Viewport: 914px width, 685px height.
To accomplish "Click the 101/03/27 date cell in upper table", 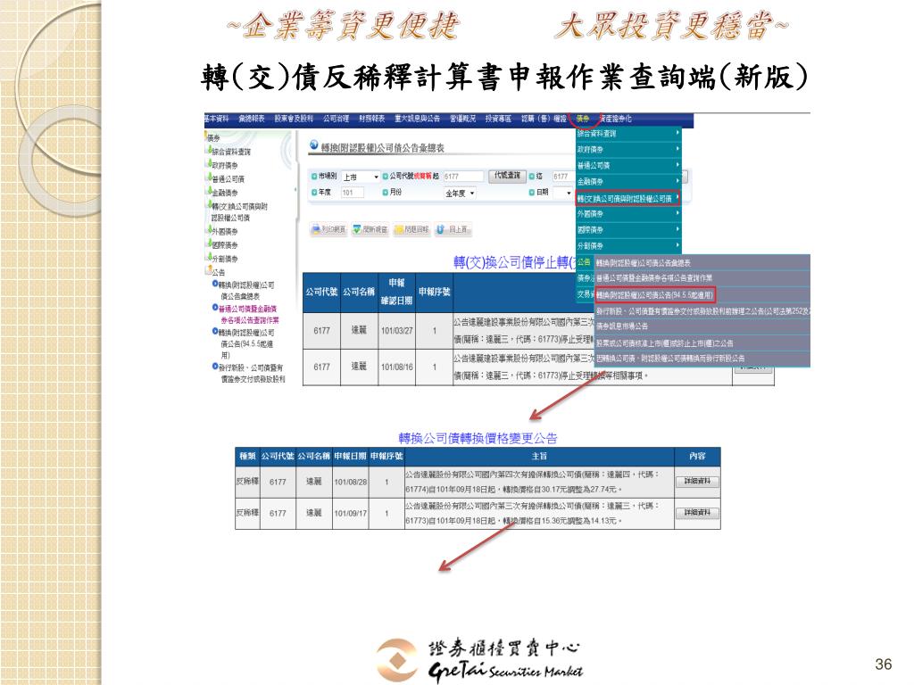I will (x=397, y=330).
